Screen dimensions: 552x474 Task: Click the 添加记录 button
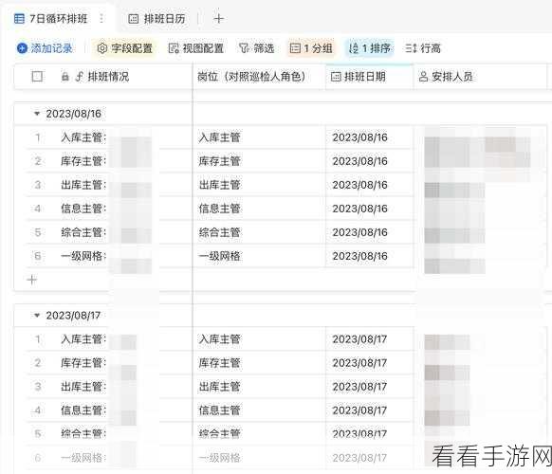45,48
